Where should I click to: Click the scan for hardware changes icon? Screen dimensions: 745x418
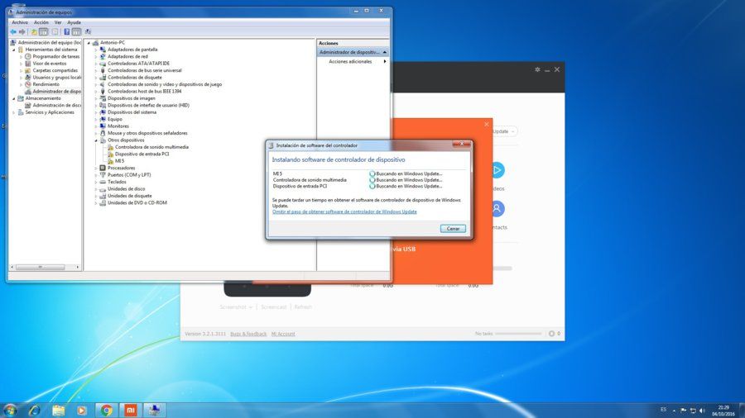tap(88, 31)
